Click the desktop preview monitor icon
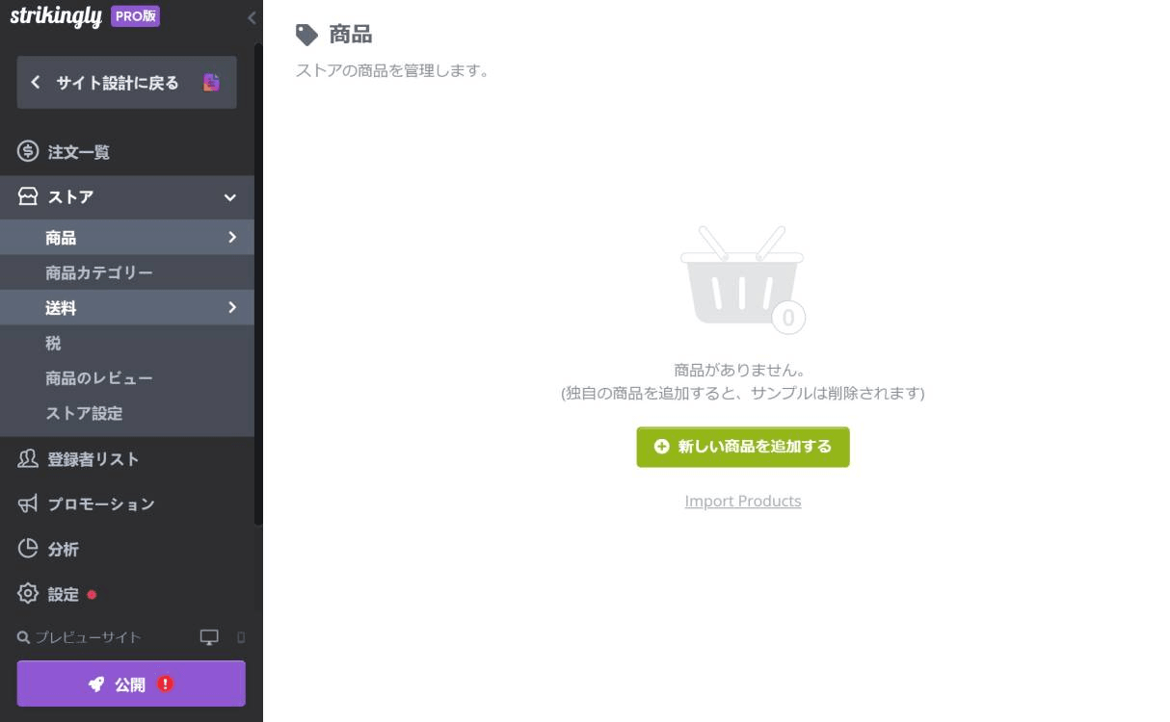Screen dimensions: 1170x722 tap(209, 636)
